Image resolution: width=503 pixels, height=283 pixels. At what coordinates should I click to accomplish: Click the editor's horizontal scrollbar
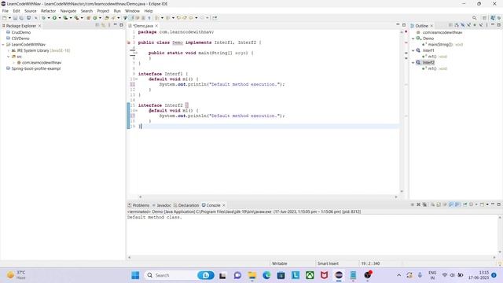coord(268,197)
